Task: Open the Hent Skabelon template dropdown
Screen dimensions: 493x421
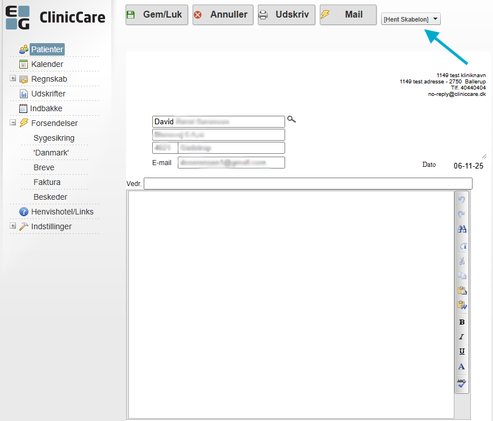Action: click(411, 19)
